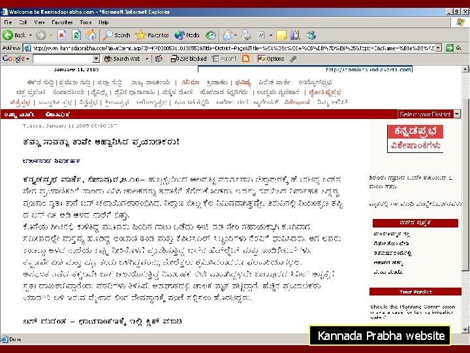Image resolution: width=470 pixels, height=353 pixels.
Task: Open the Tools menu
Action: 86,22
